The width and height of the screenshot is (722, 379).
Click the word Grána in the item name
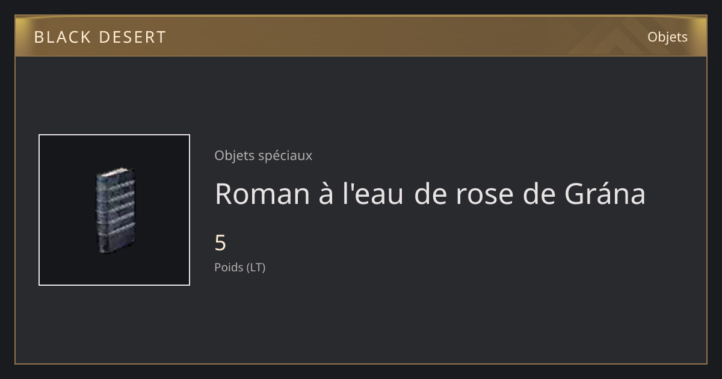tap(605, 194)
